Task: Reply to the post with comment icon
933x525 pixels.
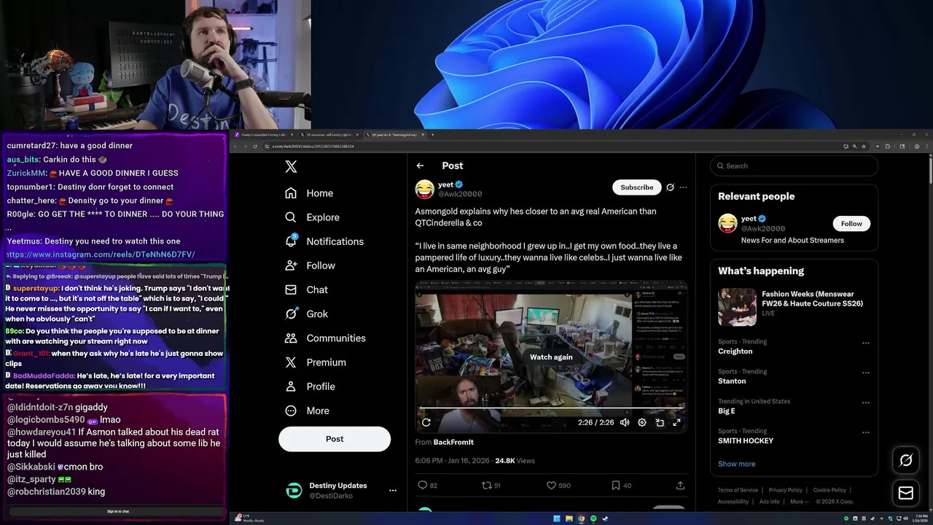Action: pyautogui.click(x=422, y=485)
